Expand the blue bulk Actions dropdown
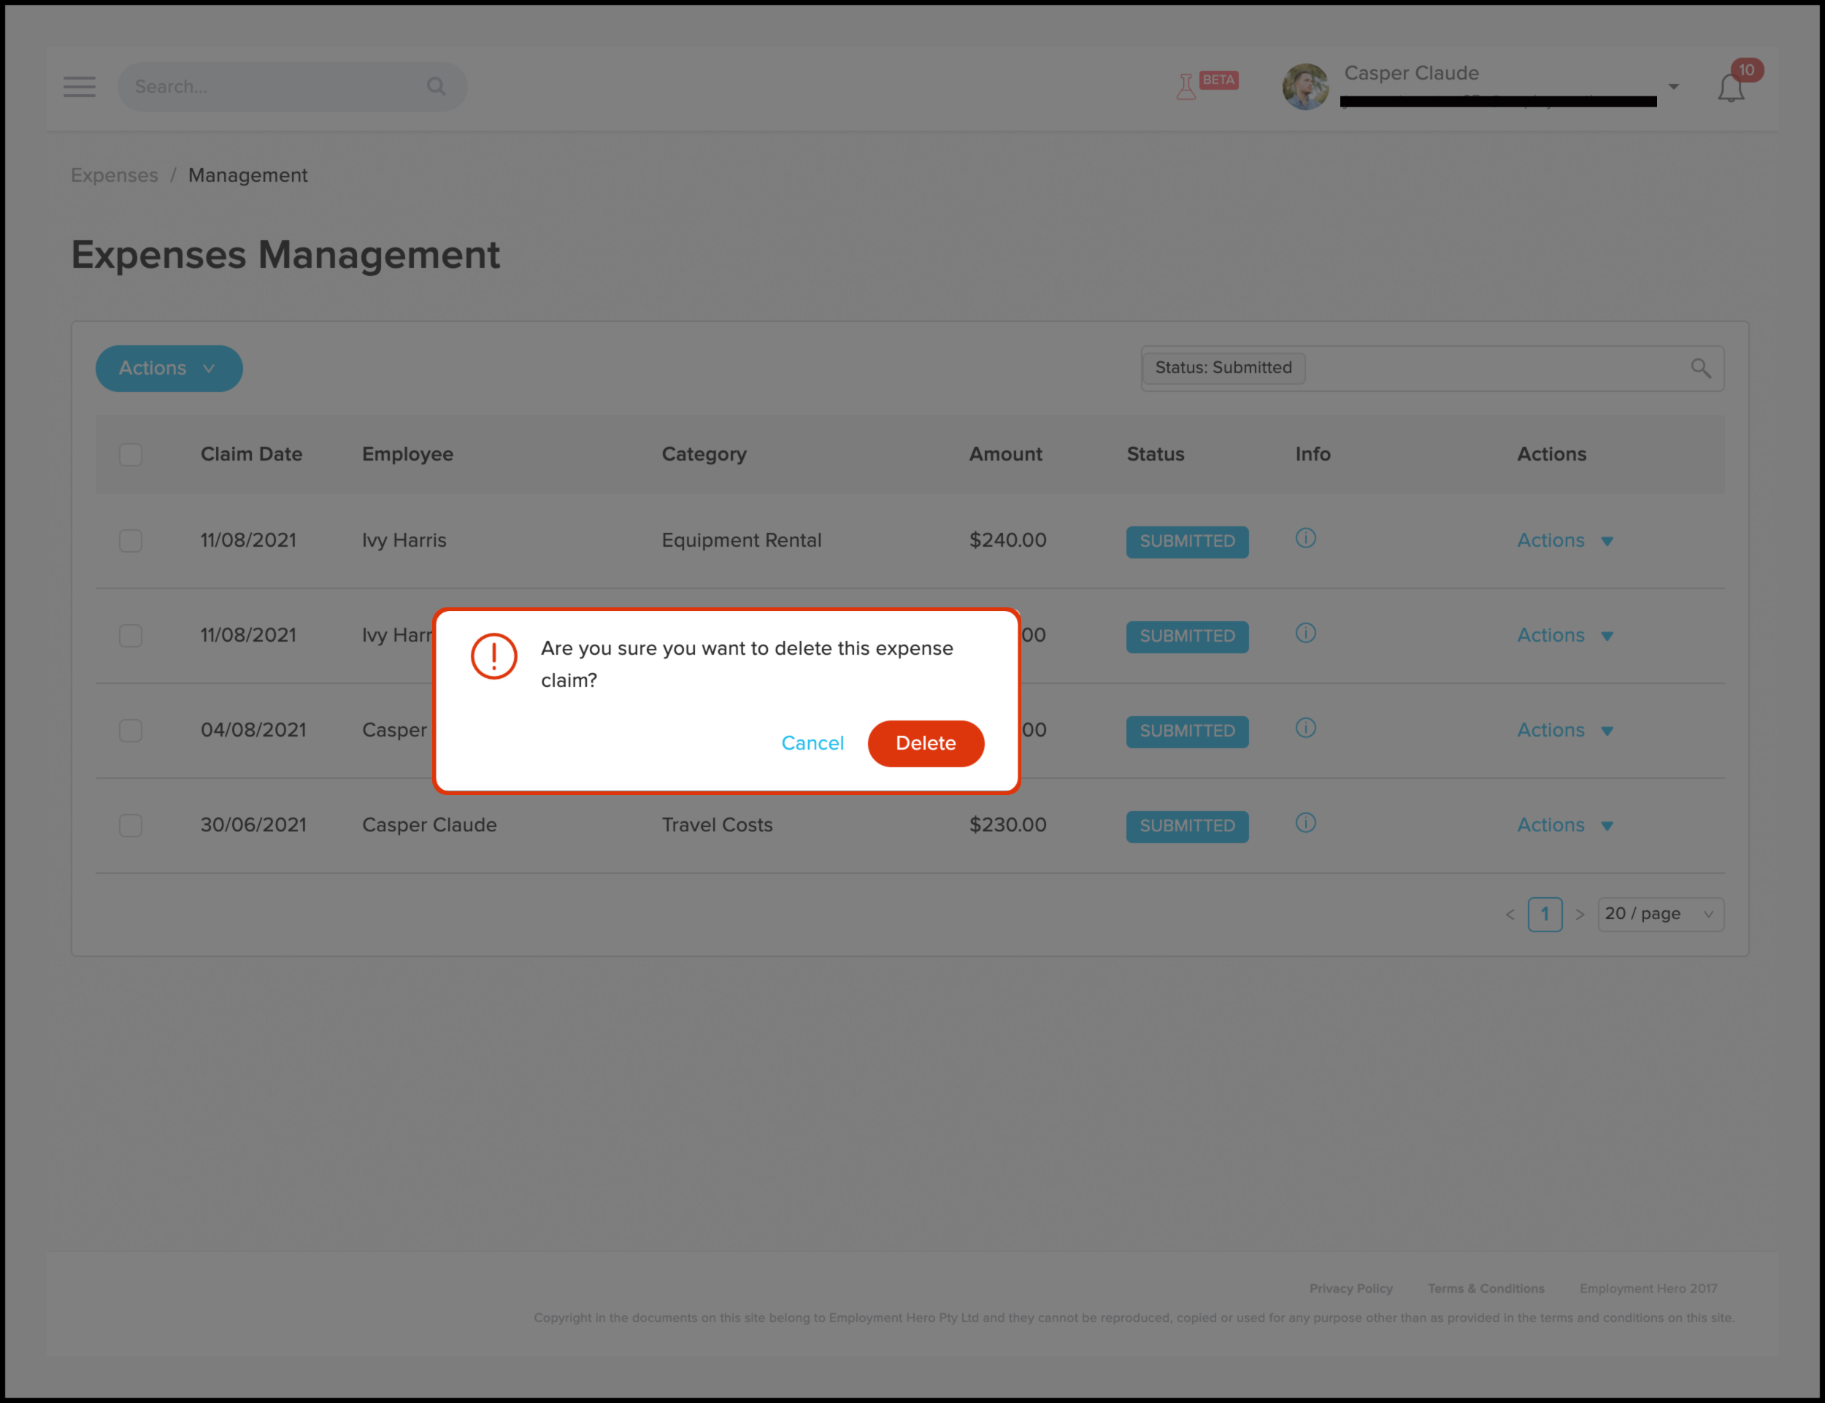Viewport: 1825px width, 1403px height. (169, 369)
